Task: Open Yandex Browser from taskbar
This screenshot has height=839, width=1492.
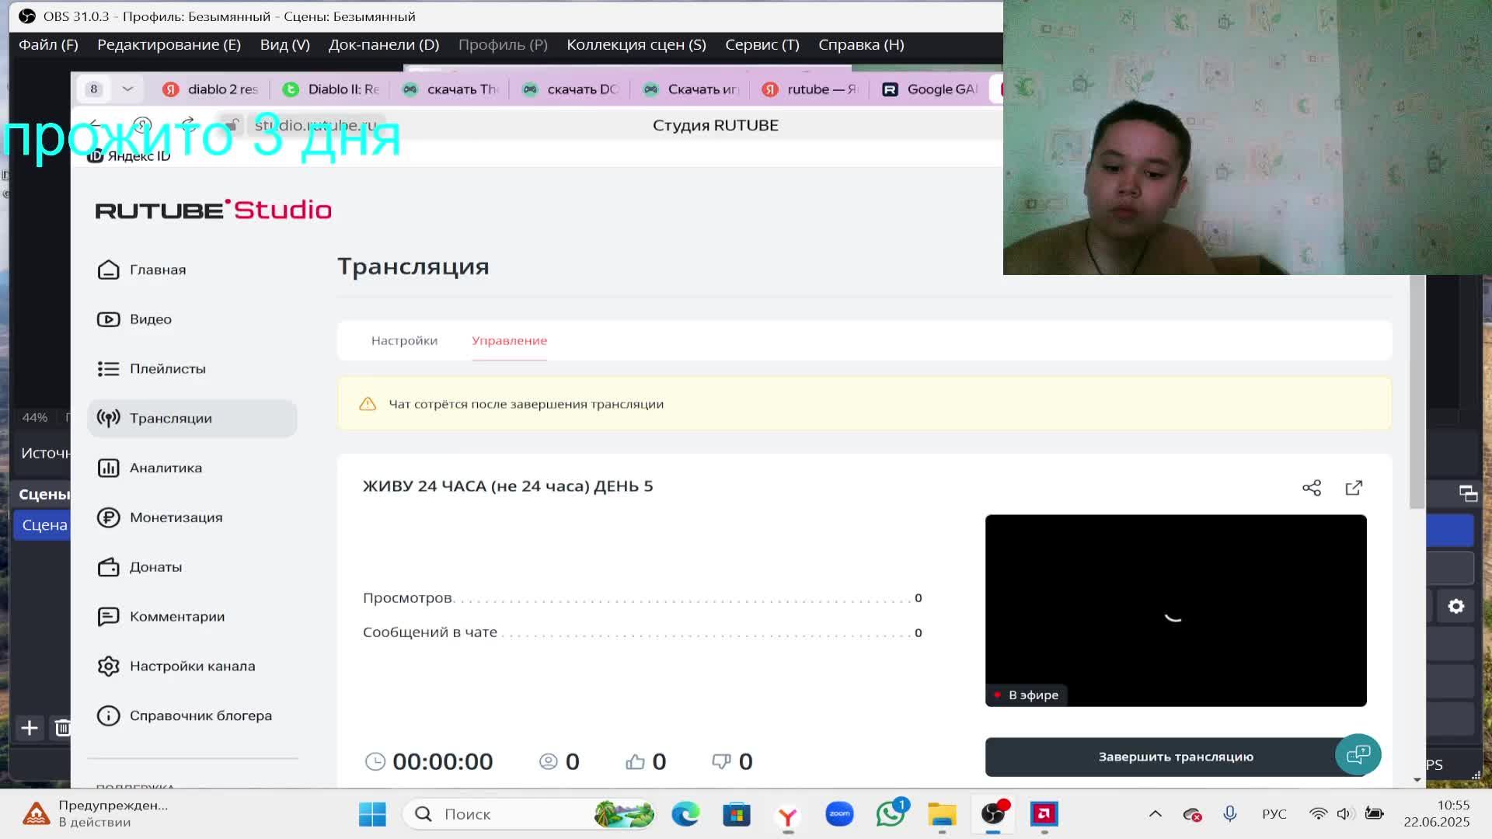Action: click(x=788, y=814)
